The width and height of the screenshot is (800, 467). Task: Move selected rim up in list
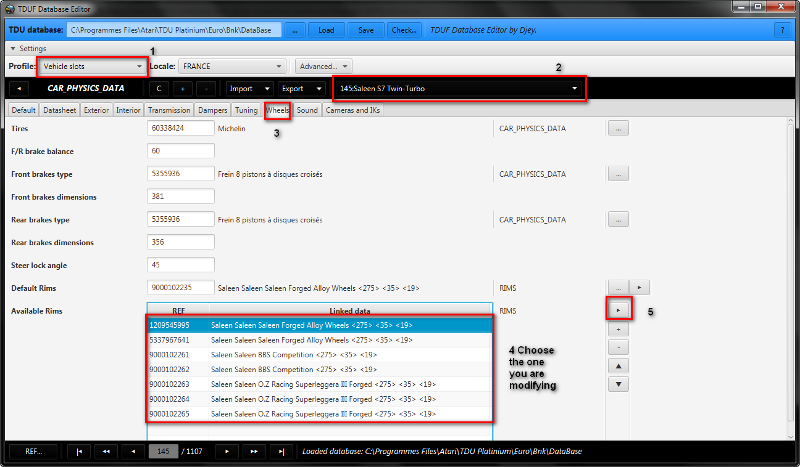pyautogui.click(x=619, y=366)
